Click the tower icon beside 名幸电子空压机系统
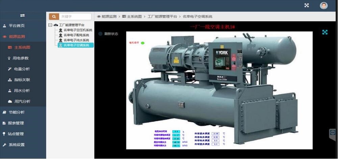Image resolution: width=338 pixels, height=159 pixels. tap(61, 30)
